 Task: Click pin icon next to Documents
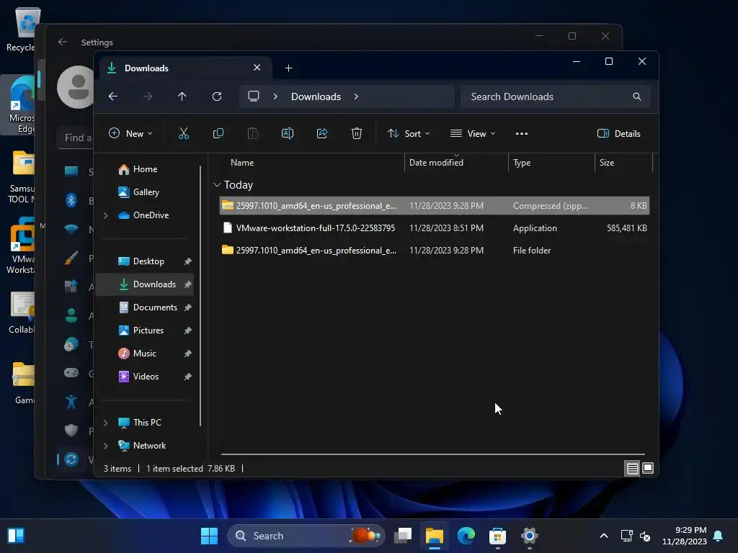pos(188,307)
